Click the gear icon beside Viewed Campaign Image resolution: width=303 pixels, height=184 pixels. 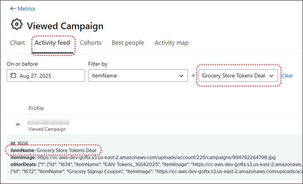pos(17,25)
